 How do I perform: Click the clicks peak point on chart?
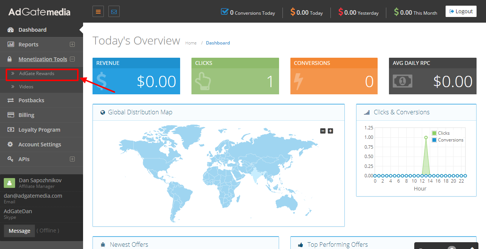(x=426, y=137)
